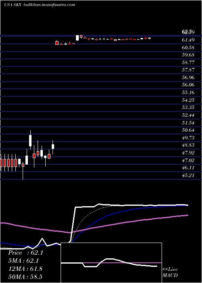202x283 pixels.
Task: Select the 56.96 price axis label
Action: (188, 78)
